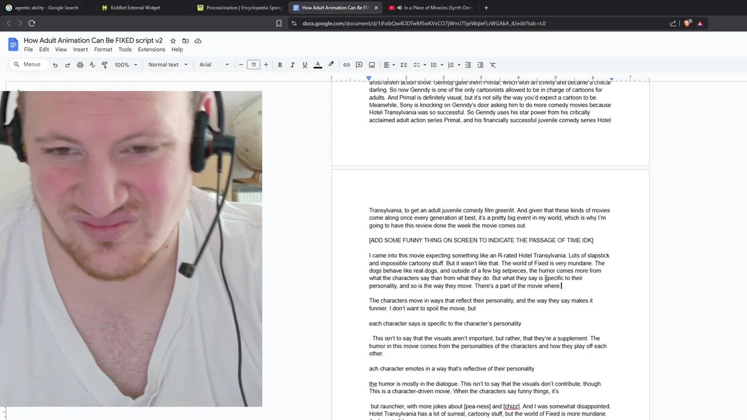Click the browser back arrow
The width and height of the screenshot is (747, 420).
click(8, 23)
